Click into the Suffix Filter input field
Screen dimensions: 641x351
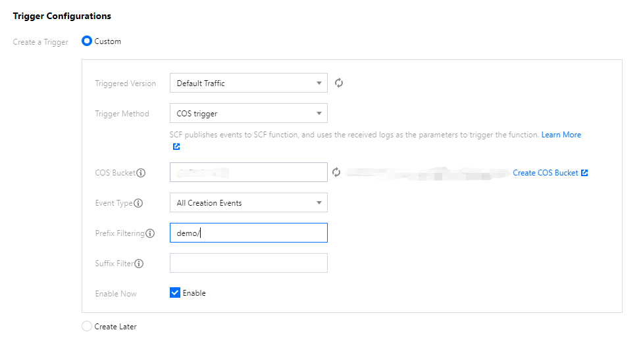click(x=248, y=263)
